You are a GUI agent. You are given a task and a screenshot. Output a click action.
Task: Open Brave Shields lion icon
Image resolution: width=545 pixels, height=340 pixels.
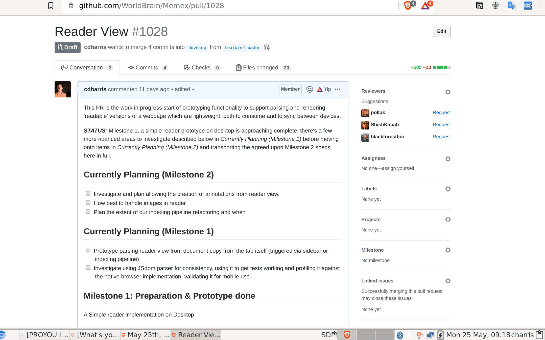(408, 5)
